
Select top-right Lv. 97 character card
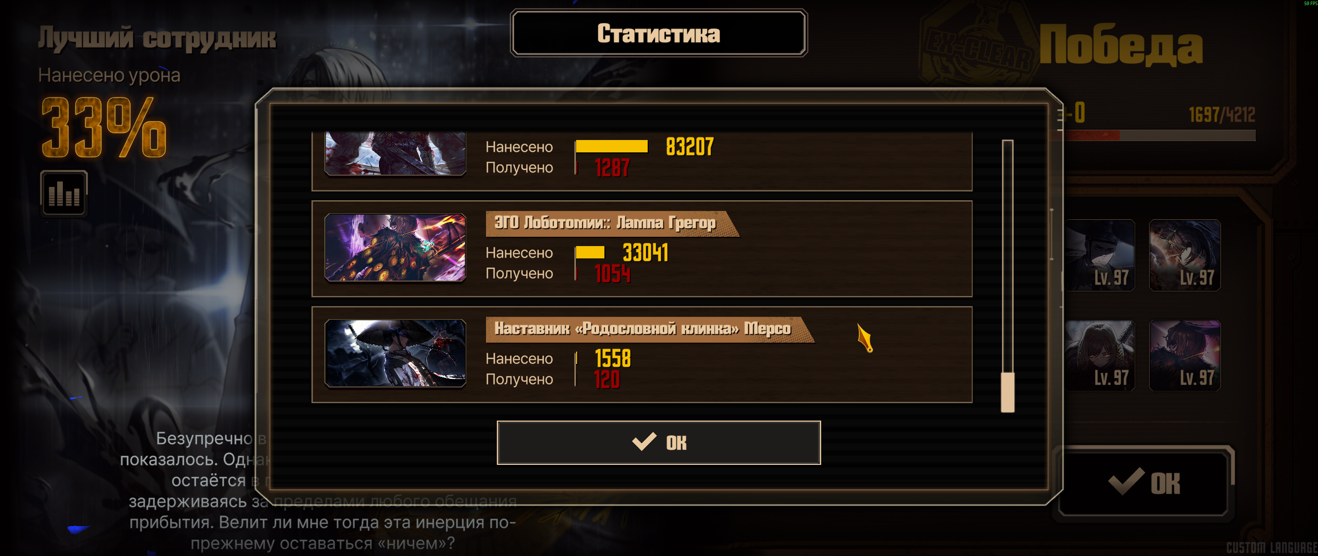[x=1185, y=255]
